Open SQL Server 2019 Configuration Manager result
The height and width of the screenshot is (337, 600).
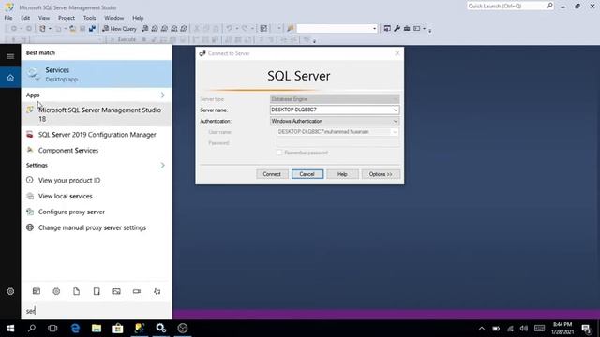[x=97, y=135]
